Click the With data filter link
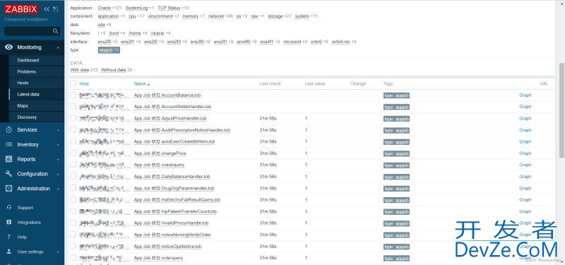The height and width of the screenshot is (265, 565). click(x=80, y=70)
